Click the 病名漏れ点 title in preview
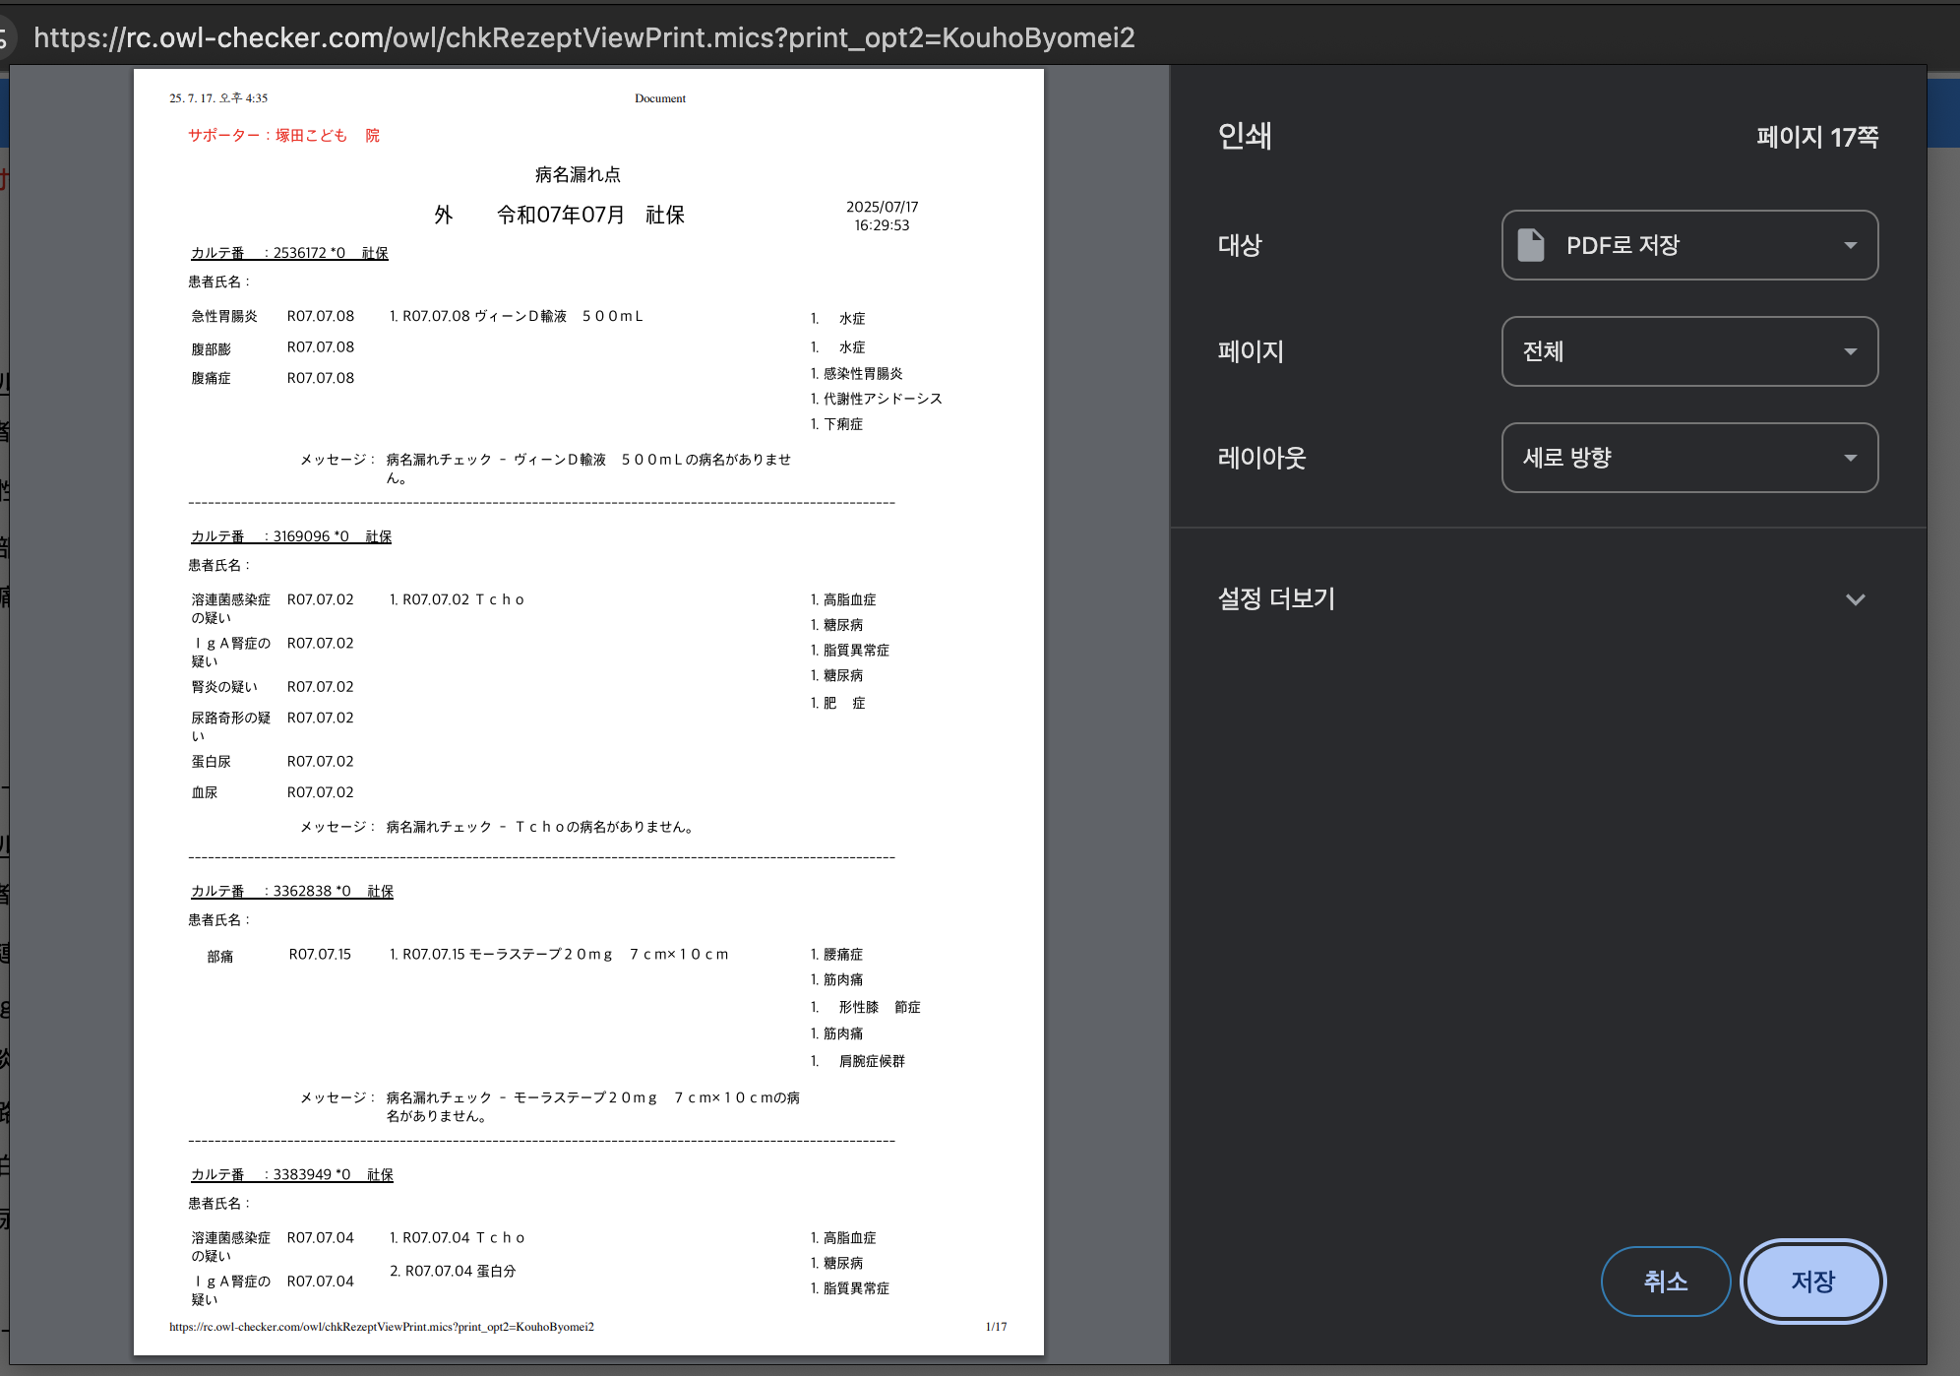1960x1376 pixels. point(578,174)
